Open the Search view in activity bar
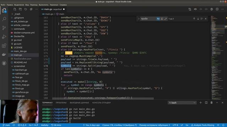 [4, 19]
